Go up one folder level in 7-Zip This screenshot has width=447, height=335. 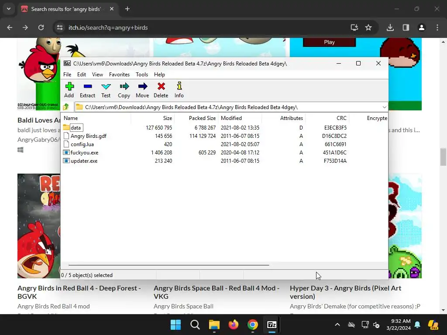pos(66,107)
